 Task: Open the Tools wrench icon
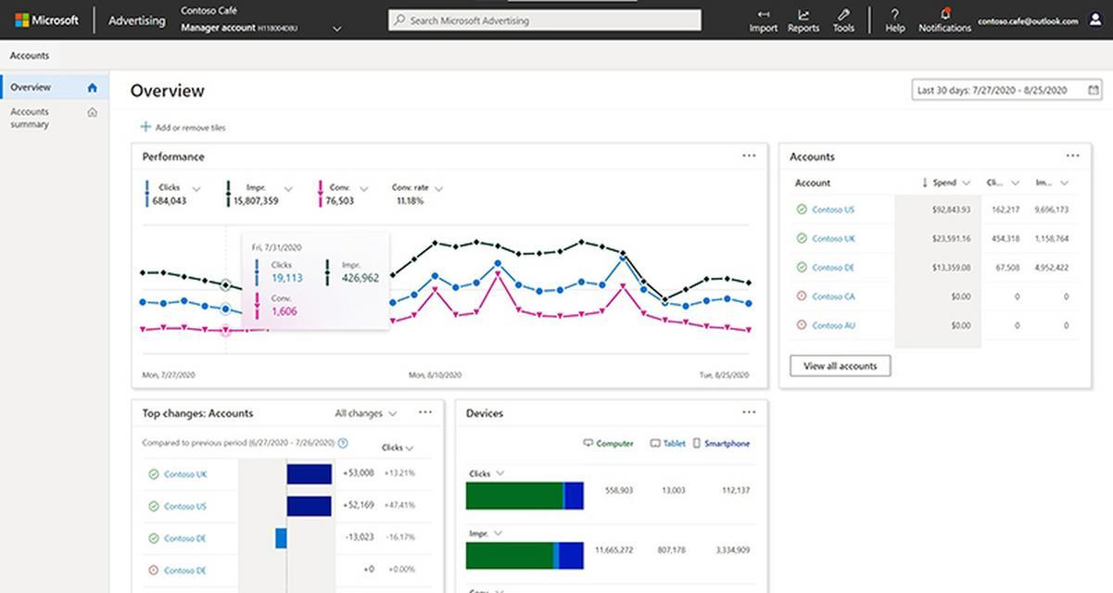[843, 15]
